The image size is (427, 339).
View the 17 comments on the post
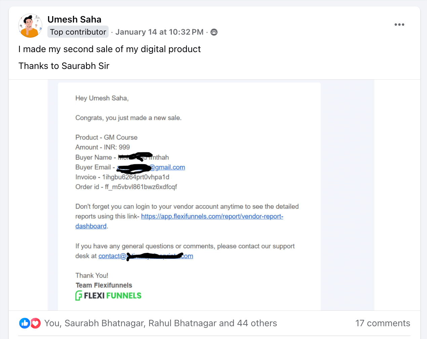coord(383,323)
